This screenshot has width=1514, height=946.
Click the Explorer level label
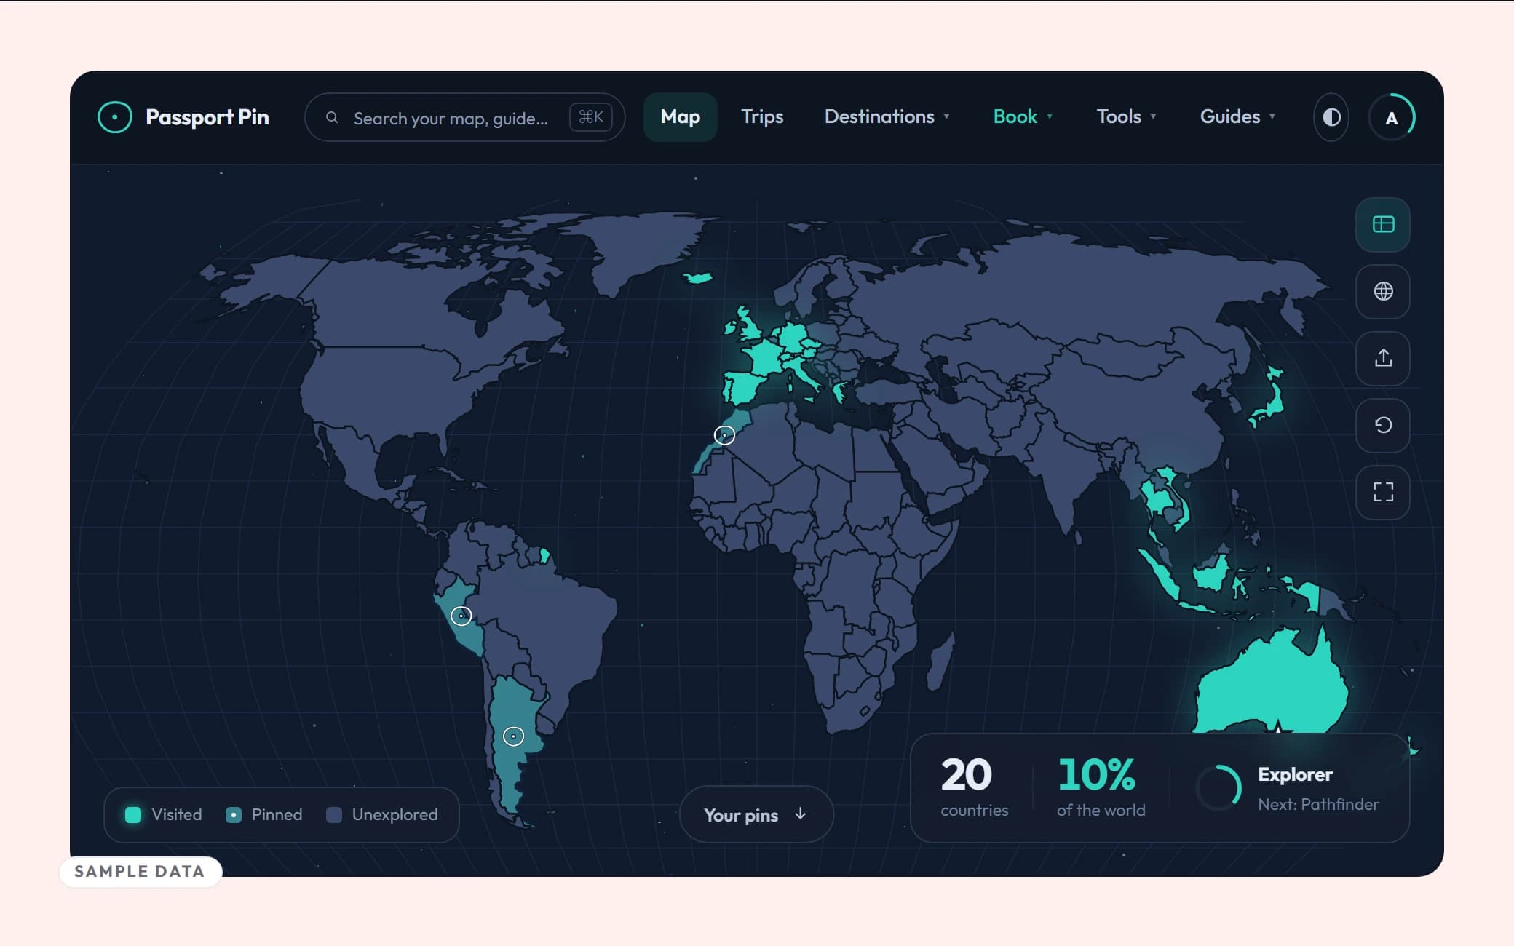(x=1295, y=774)
